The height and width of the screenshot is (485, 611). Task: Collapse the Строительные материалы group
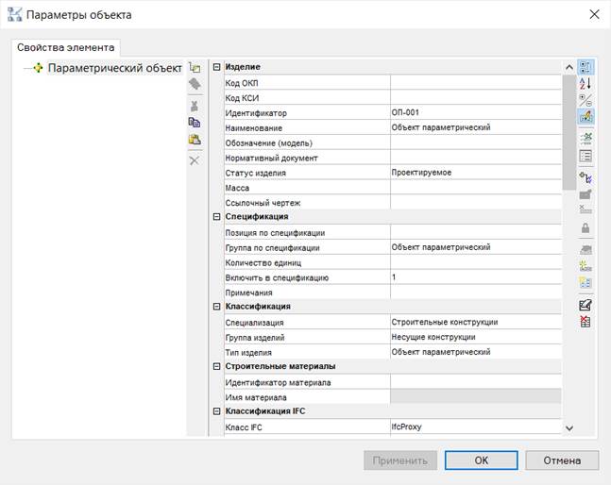click(217, 367)
